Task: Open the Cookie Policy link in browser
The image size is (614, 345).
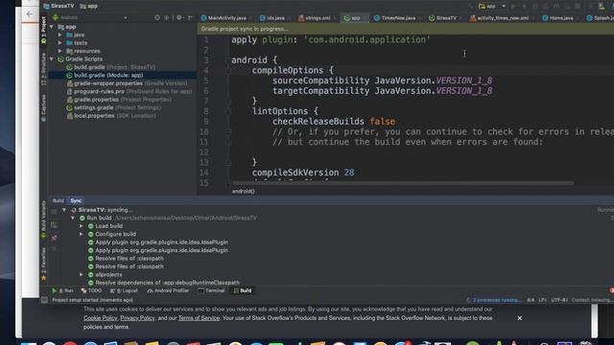Action: [x=100, y=318]
